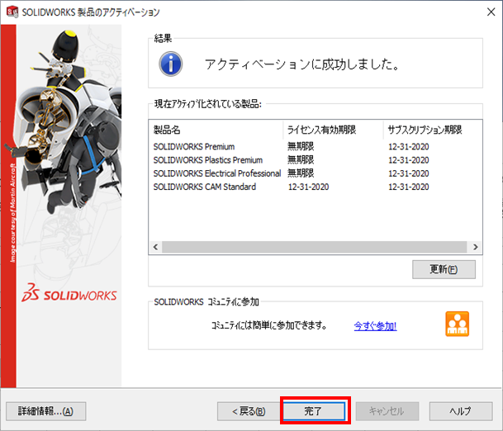Image resolution: width=503 pixels, height=431 pixels.
Task: Click the 完了 finish button
Action: click(x=314, y=411)
